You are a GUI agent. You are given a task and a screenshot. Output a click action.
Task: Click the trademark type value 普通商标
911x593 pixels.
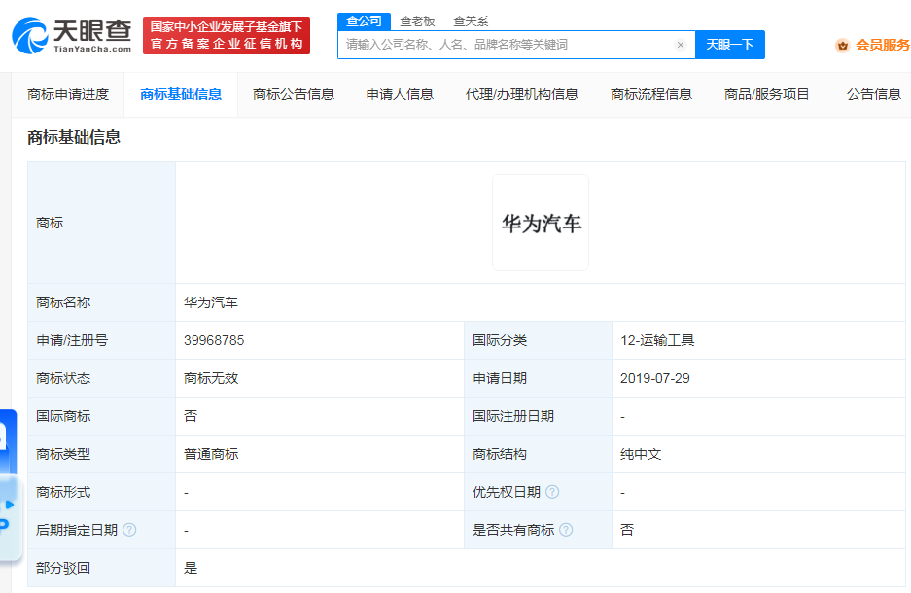click(211, 454)
